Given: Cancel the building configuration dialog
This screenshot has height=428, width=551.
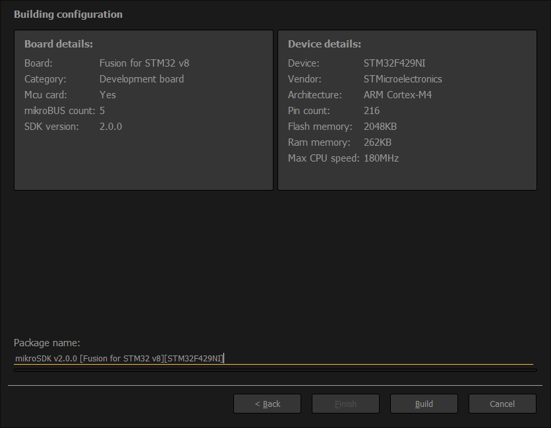Looking at the screenshot, I should [502, 404].
